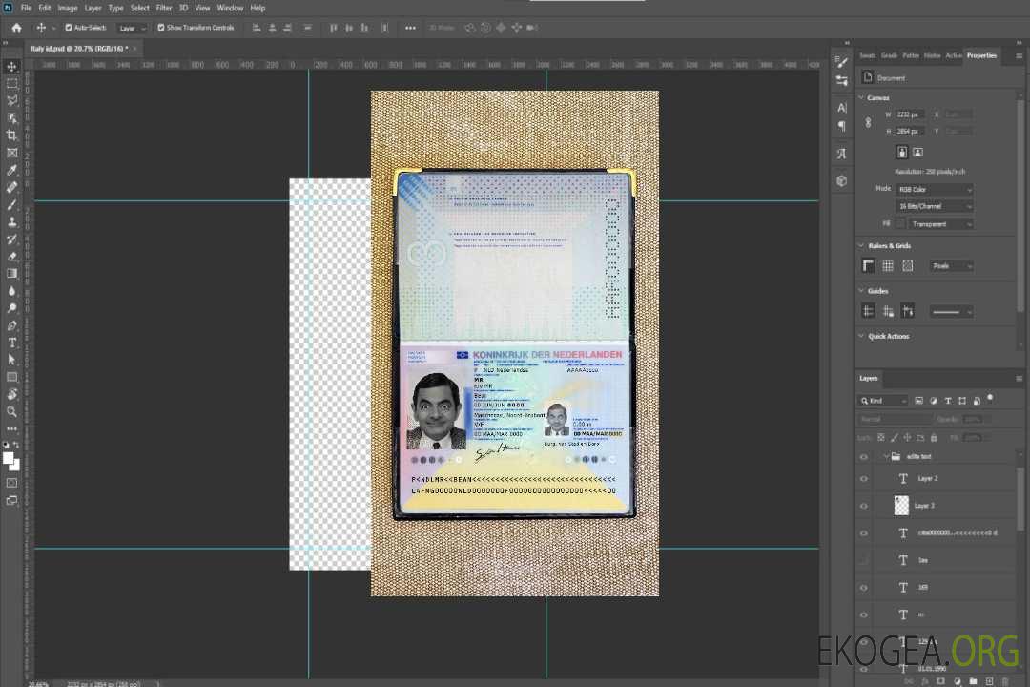The width and height of the screenshot is (1030, 687).
Task: Select the Path Selection tool
Action: click(x=11, y=360)
